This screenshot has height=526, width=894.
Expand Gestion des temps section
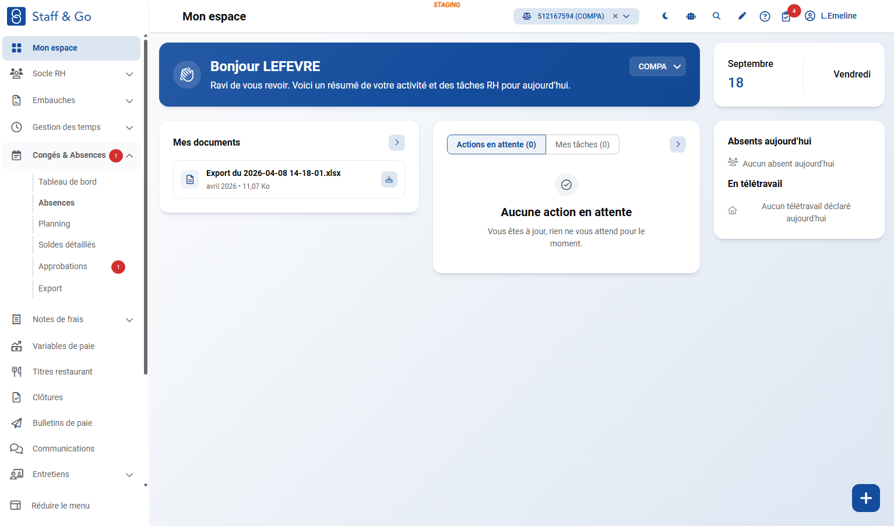tap(71, 127)
